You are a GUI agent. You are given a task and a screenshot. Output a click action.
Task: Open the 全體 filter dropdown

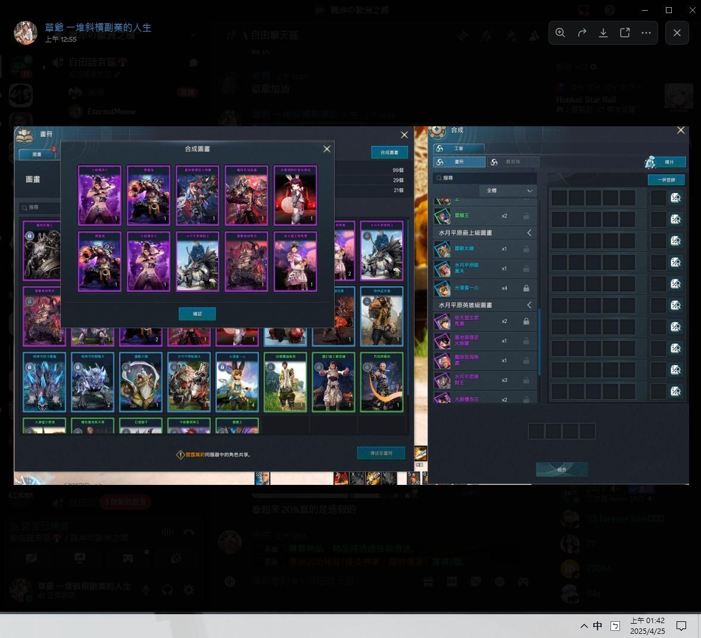[508, 191]
